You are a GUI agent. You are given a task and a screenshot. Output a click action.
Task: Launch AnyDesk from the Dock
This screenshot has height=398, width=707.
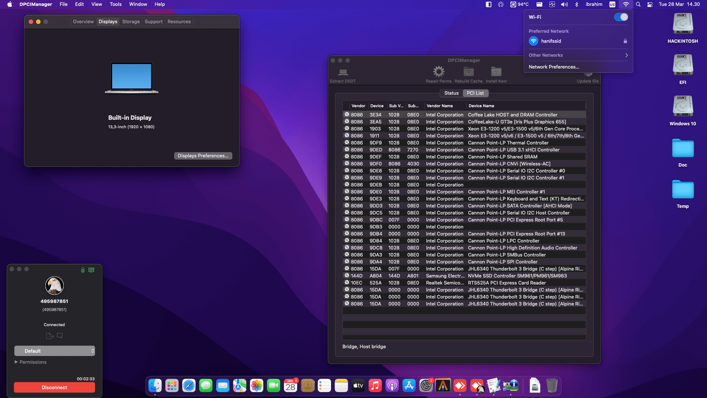point(460,385)
